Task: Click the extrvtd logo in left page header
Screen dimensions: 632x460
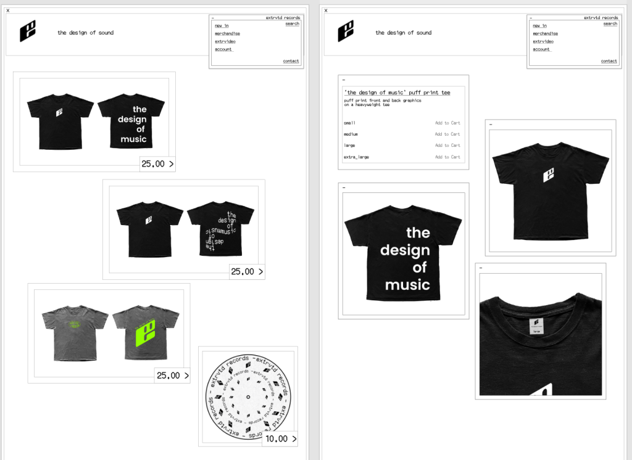Action: [28, 31]
